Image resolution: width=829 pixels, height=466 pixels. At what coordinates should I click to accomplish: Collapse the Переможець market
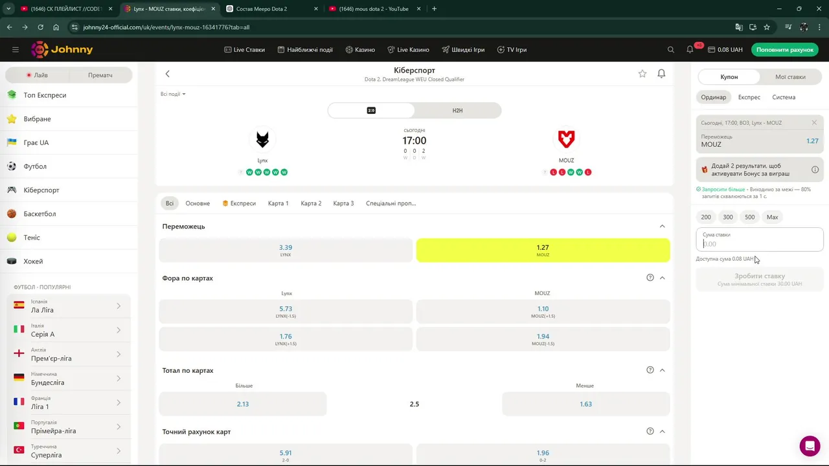pyautogui.click(x=662, y=227)
